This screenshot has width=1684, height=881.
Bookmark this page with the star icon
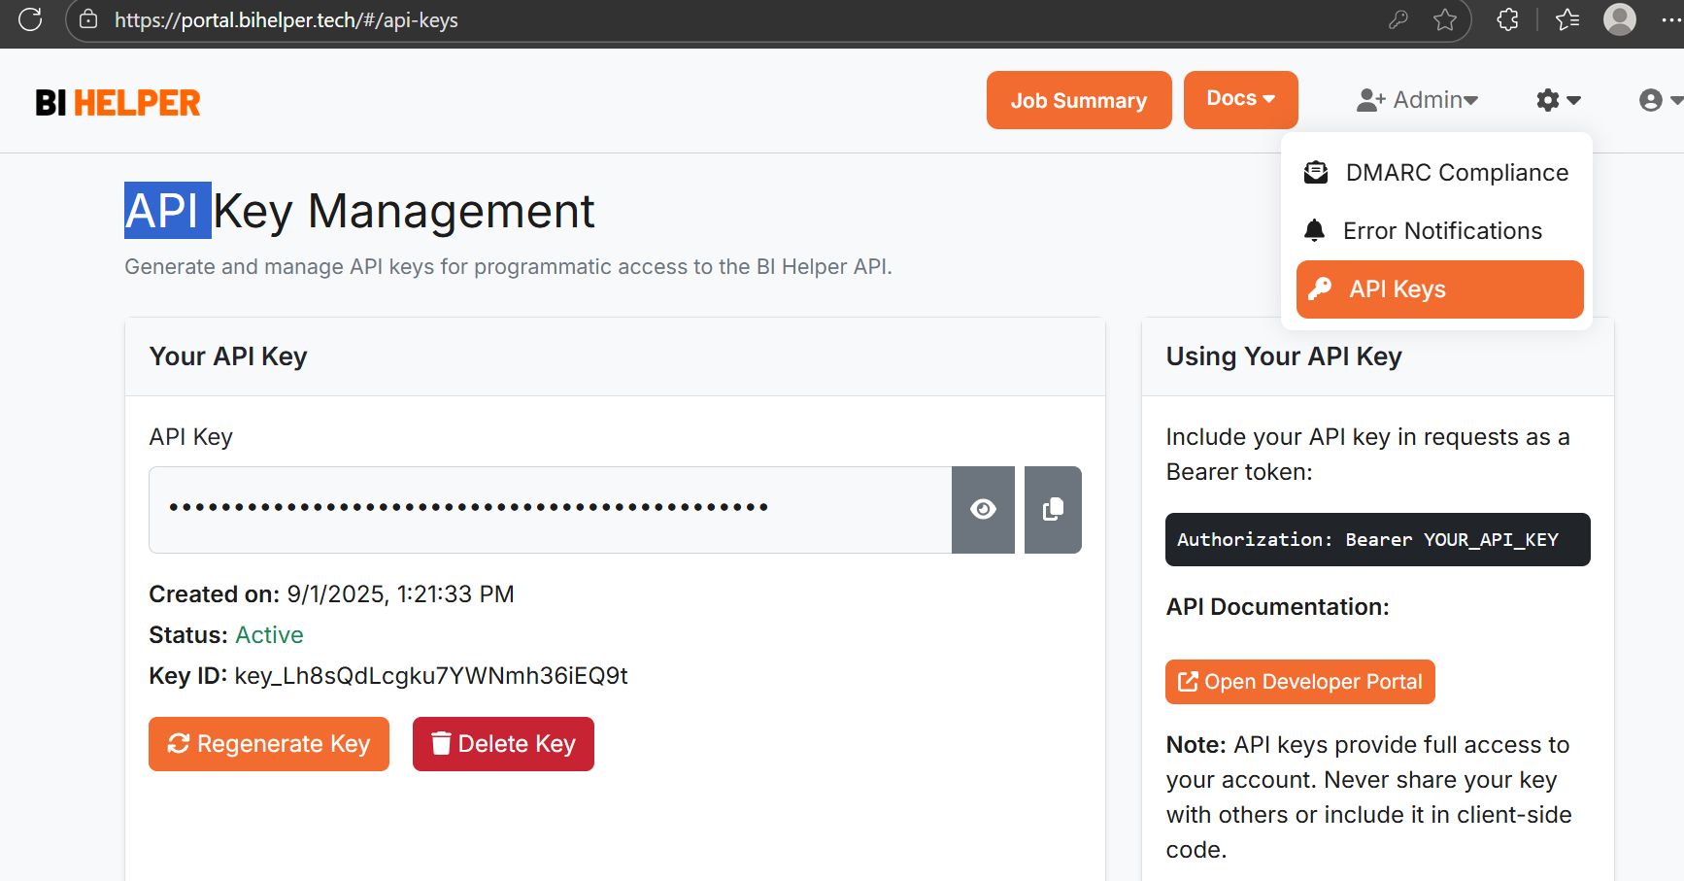pos(1445,19)
